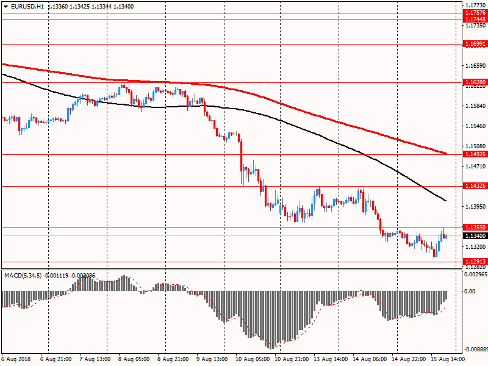Click the 14 Aug 22:00 time axis label
488x366 pixels.
pos(409,359)
